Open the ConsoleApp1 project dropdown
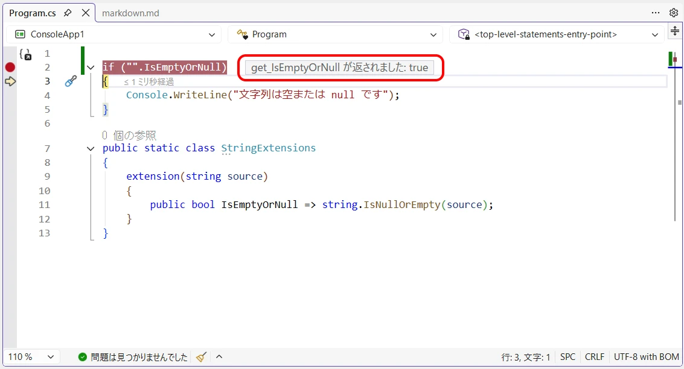This screenshot has width=684, height=369. pos(114,34)
